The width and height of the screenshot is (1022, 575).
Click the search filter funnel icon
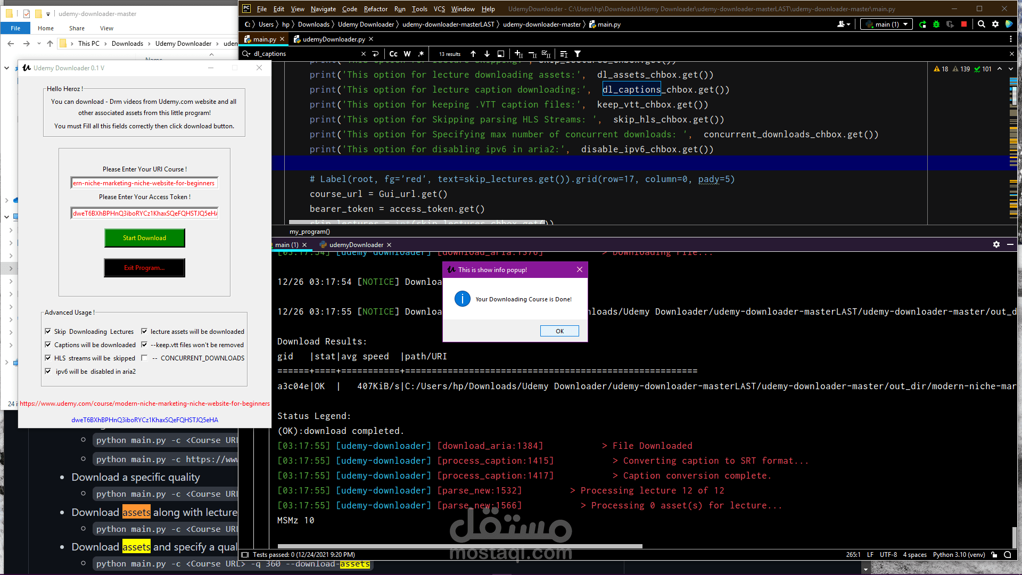578,54
